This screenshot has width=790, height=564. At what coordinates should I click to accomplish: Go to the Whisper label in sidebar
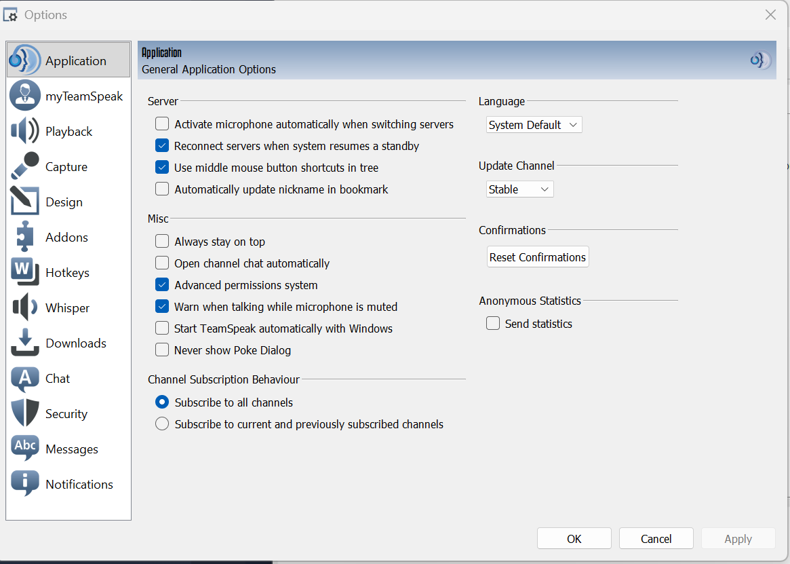68,307
